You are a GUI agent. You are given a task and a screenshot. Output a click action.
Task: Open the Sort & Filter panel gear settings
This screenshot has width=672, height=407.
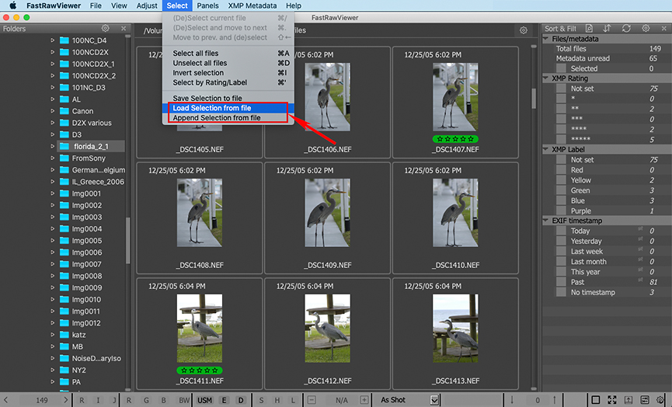pyautogui.click(x=646, y=29)
